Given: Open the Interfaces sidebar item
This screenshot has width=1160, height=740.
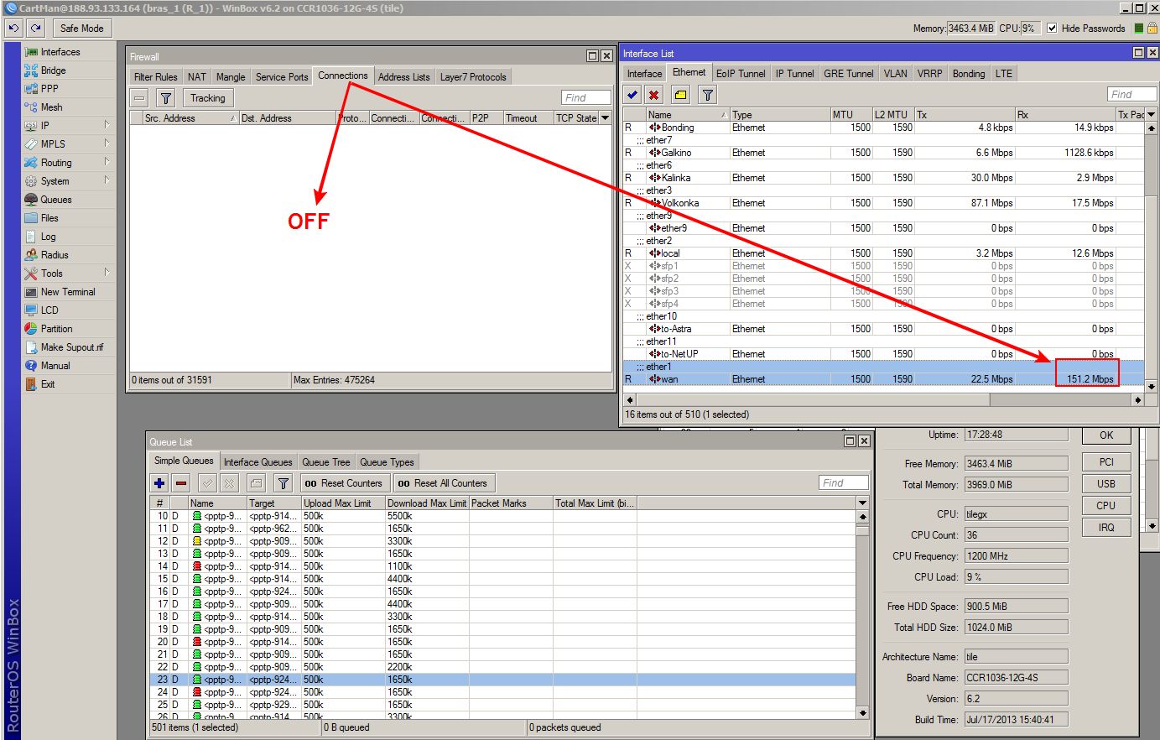Looking at the screenshot, I should [60, 52].
